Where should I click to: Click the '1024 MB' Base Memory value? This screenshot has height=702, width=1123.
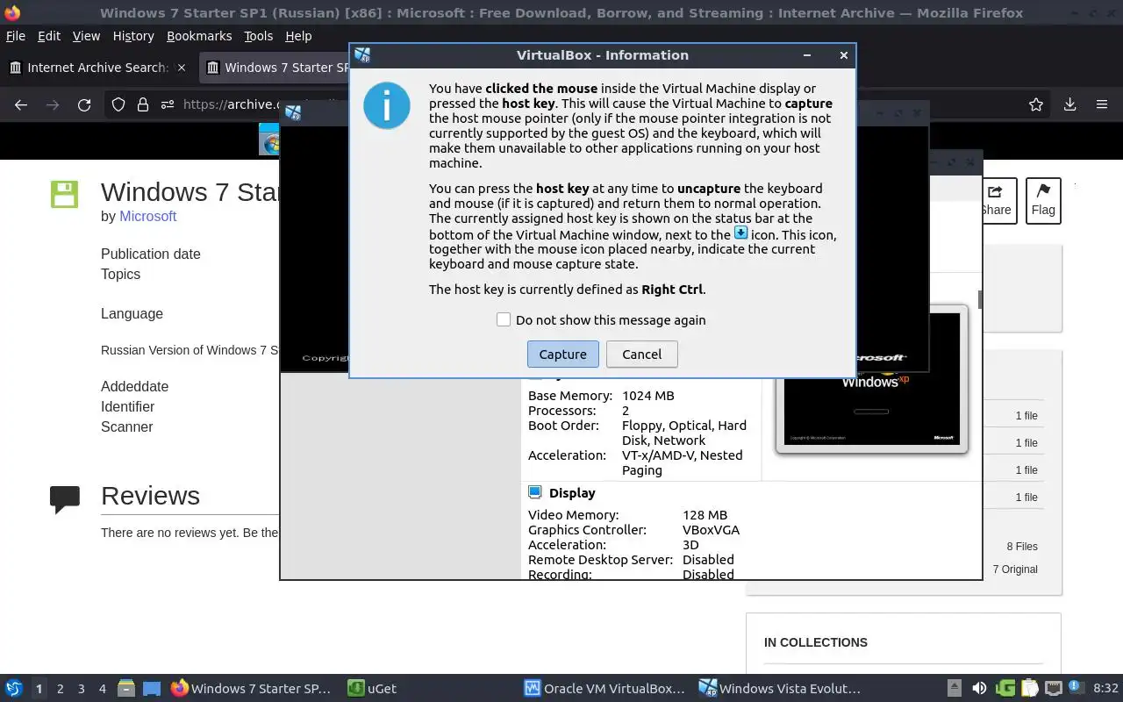[648, 396]
